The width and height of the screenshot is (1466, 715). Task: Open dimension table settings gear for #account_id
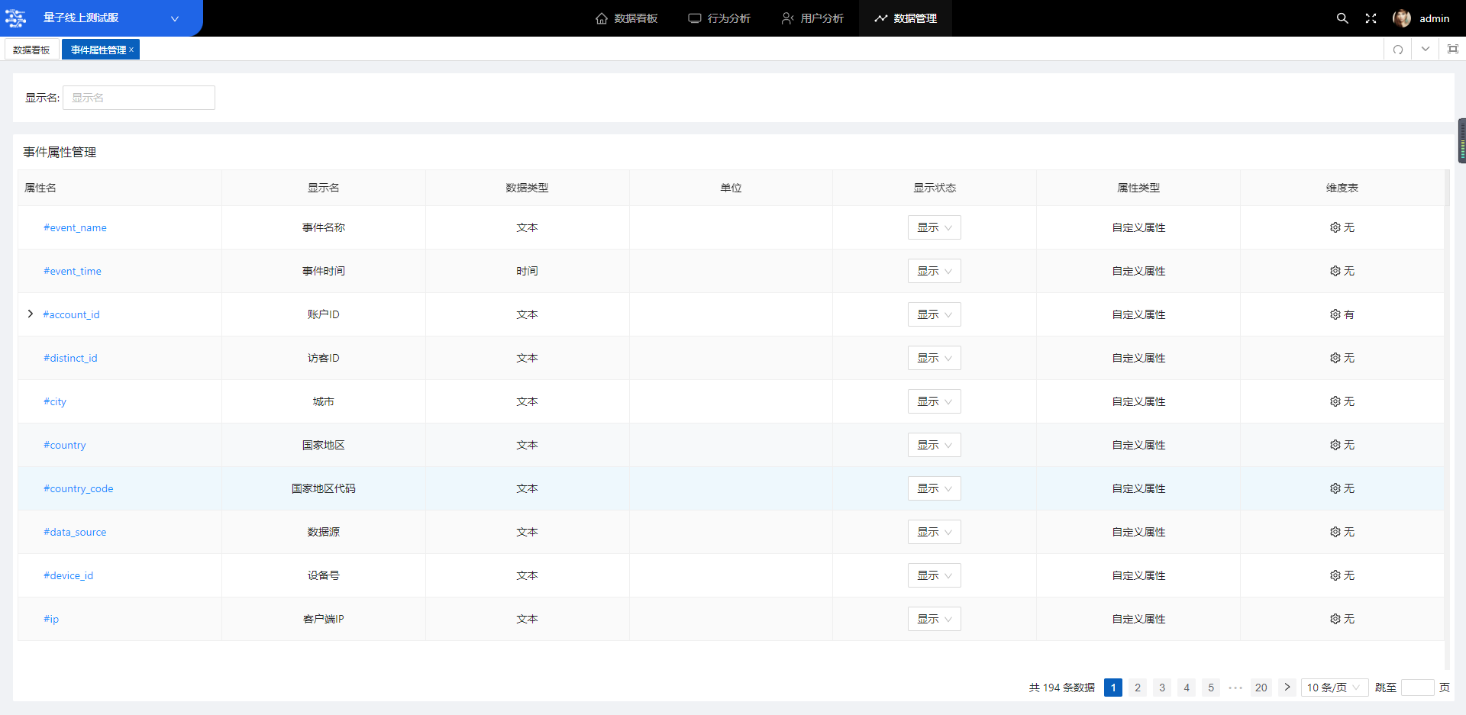point(1335,314)
